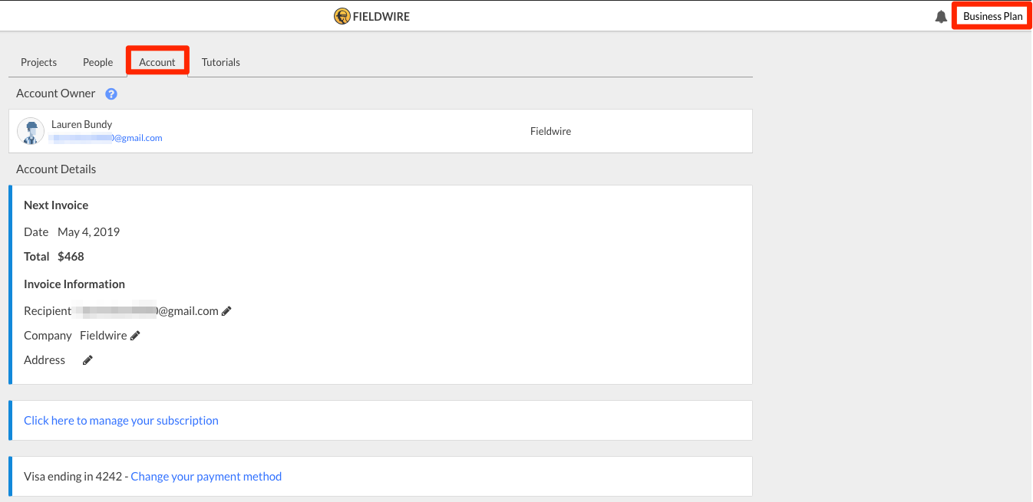1033x502 pixels.
Task: Edit the Company name Fieldwire
Action: [x=135, y=336]
